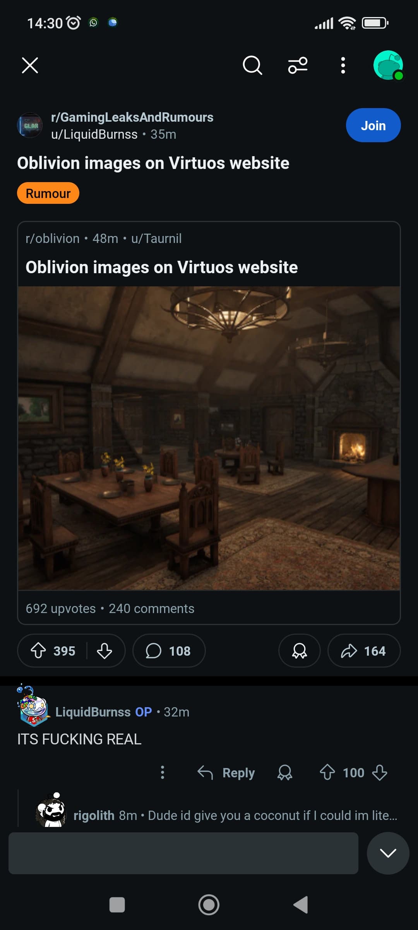
Task: Open comment three-dot options menu
Action: [x=163, y=772]
